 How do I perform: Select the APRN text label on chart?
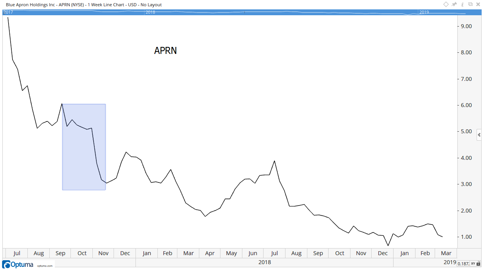pyautogui.click(x=165, y=51)
